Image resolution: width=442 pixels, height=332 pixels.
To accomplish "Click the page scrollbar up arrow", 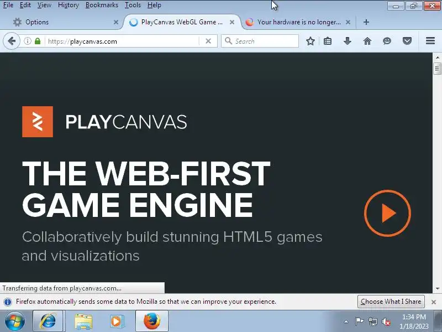I will point(438,58).
